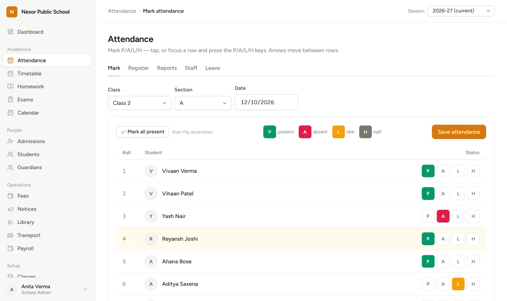The height and width of the screenshot is (301, 507).
Task: Click the Homework book icon
Action: pyautogui.click(x=10, y=87)
